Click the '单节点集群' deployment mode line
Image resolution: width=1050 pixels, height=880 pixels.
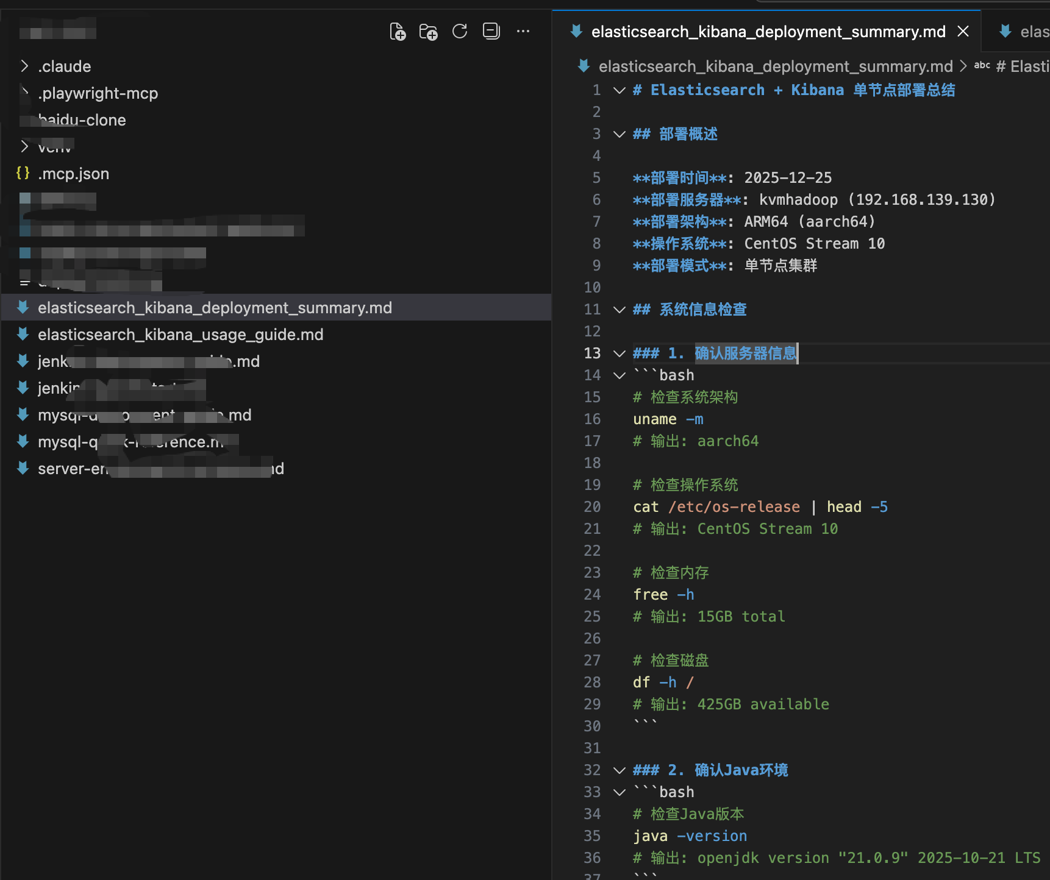pyautogui.click(x=725, y=266)
